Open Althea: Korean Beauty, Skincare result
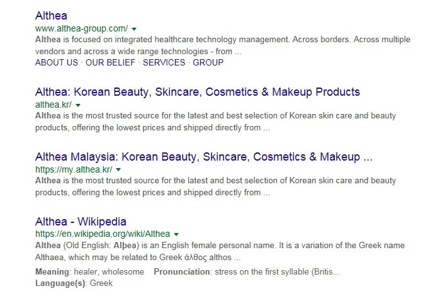445x296 pixels. point(198,92)
